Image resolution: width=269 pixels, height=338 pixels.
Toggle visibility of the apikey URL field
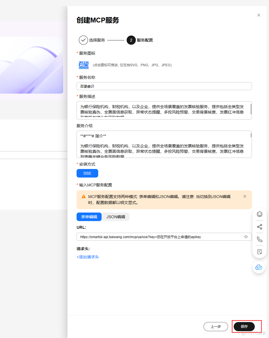point(246,236)
